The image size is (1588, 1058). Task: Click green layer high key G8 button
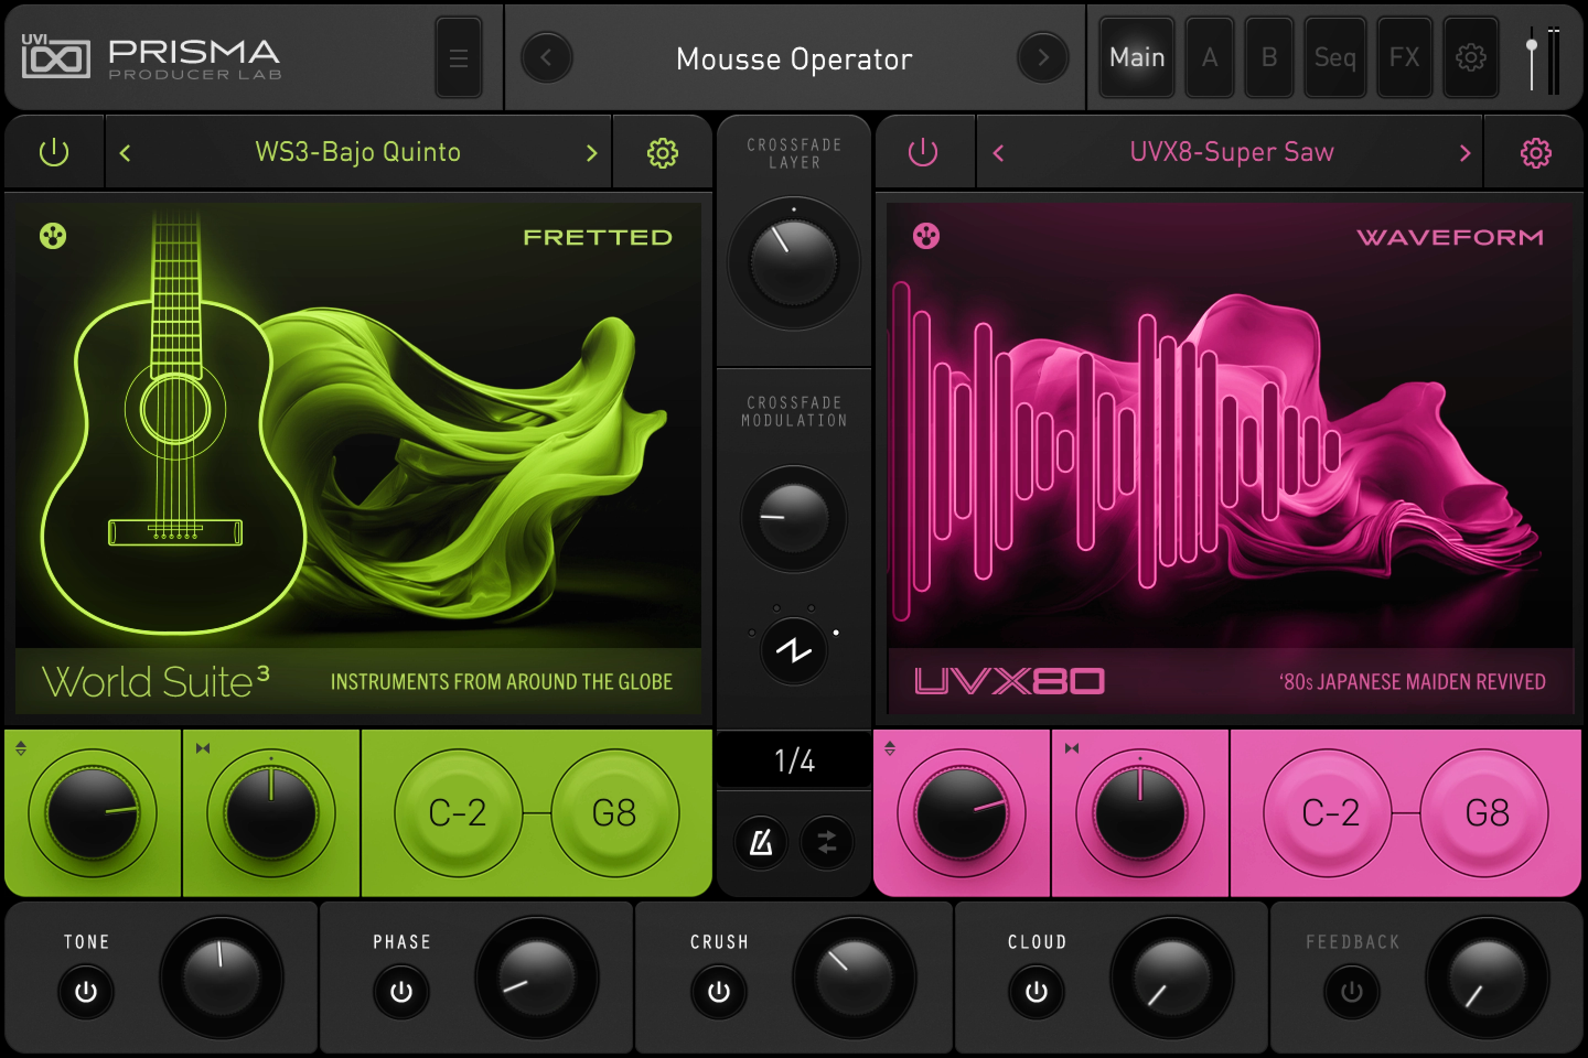[615, 813]
